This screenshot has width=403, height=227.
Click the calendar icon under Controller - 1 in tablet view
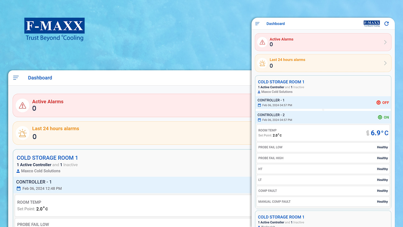click(x=19, y=189)
